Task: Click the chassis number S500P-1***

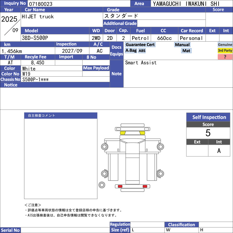Action: point(35,80)
